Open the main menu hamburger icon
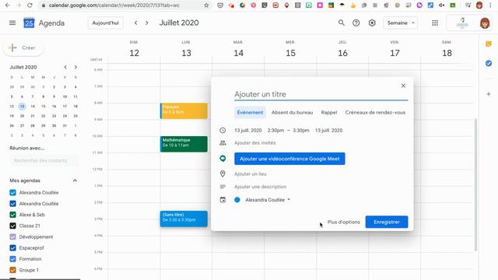Image resolution: width=498 pixels, height=280 pixels. tap(12, 23)
